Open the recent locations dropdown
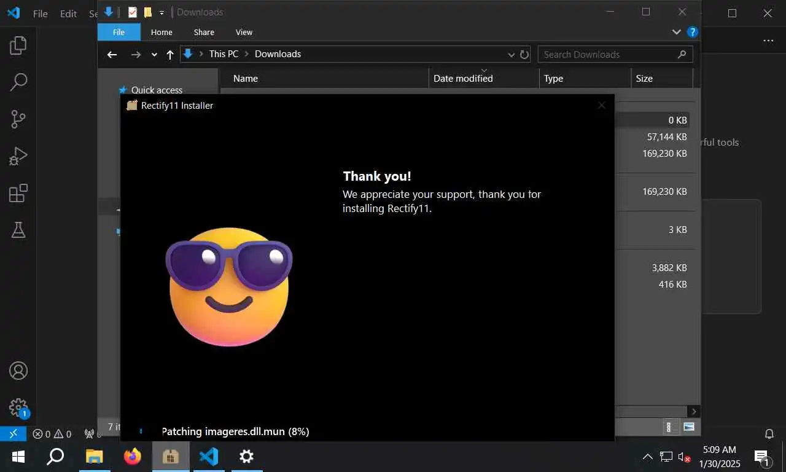The image size is (786, 472). [154, 55]
